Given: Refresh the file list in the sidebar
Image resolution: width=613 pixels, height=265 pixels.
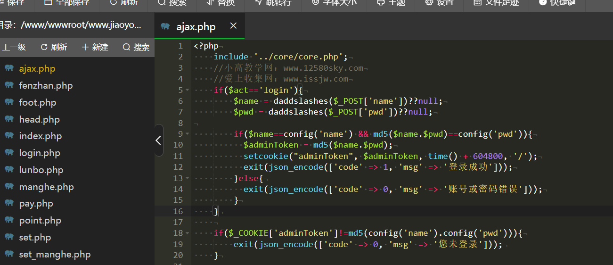Looking at the screenshot, I should [54, 47].
